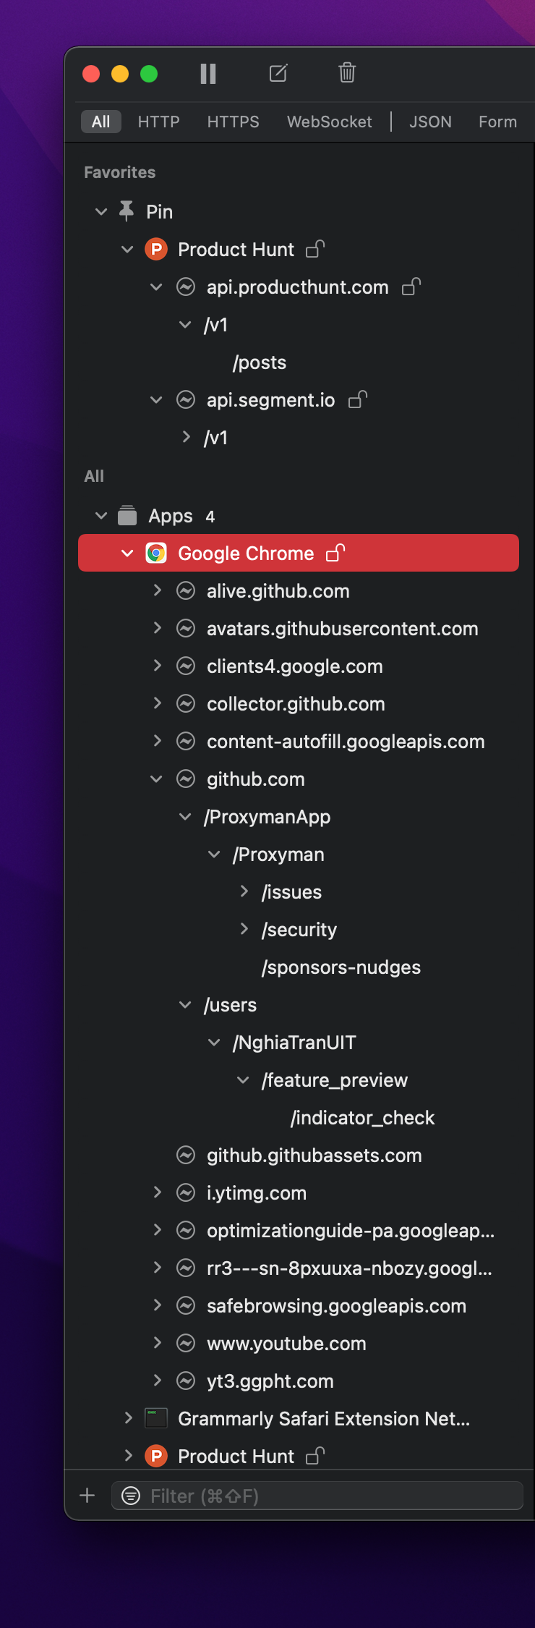Open the /indicator_check endpoint
This screenshot has height=1628, width=535.
coord(362,1117)
